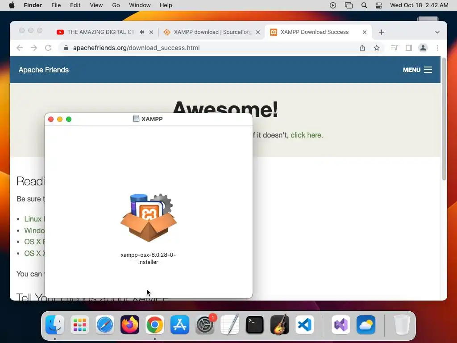This screenshot has height=343, width=457.
Task: Open the Chrome three-dot menu
Action: (x=437, y=48)
